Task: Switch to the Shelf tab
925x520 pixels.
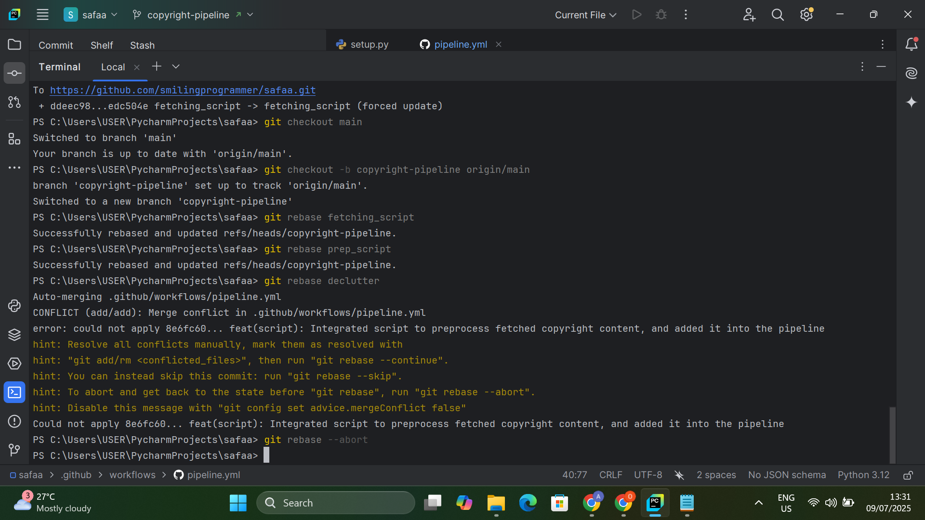Action: pos(102,45)
